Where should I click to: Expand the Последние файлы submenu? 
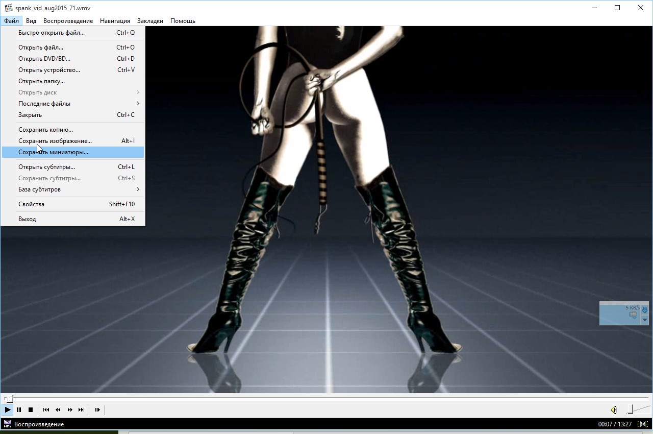point(73,104)
